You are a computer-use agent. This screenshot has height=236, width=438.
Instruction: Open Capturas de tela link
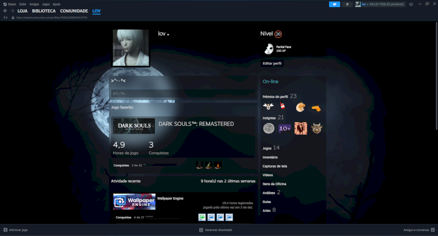pos(275,166)
